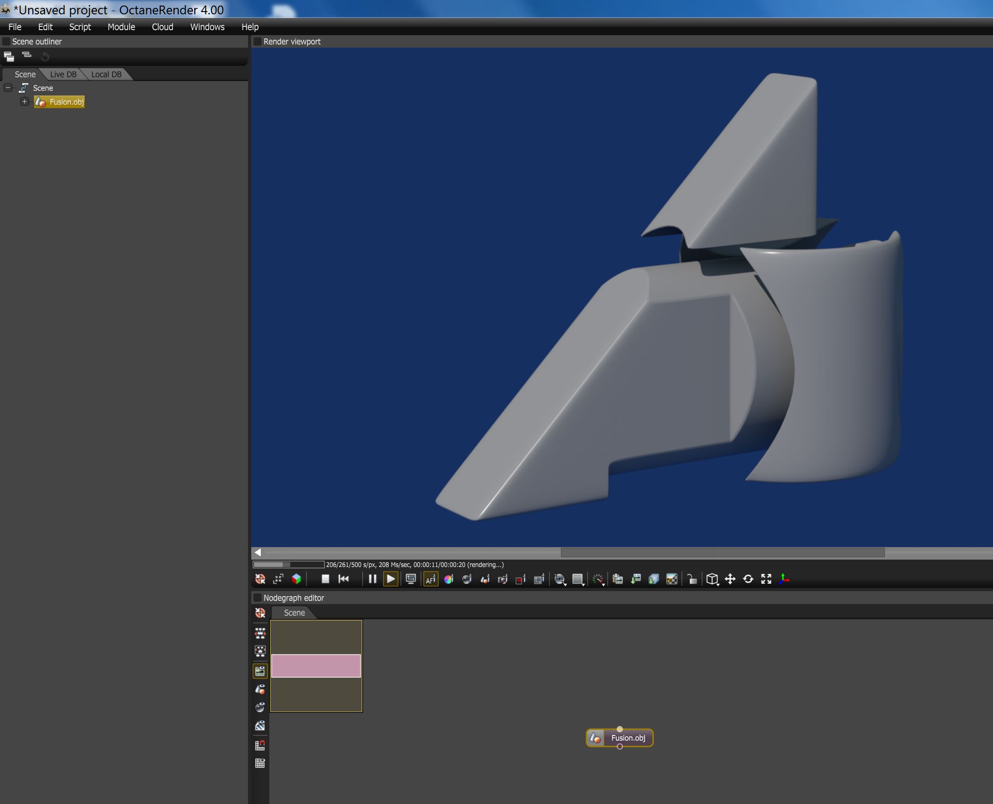Select the material picker (sphere) tool
The height and width of the screenshot is (804, 993).
(467, 579)
